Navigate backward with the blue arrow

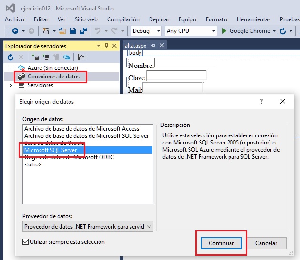(x=15, y=31)
